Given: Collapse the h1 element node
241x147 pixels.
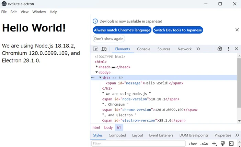Looking at the screenshot, I should pyautogui.click(x=100, y=78).
